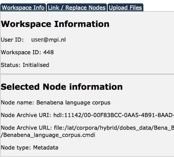Select the Workspace Information heading
Viewport: 174px width, 157px height.
point(55,24)
